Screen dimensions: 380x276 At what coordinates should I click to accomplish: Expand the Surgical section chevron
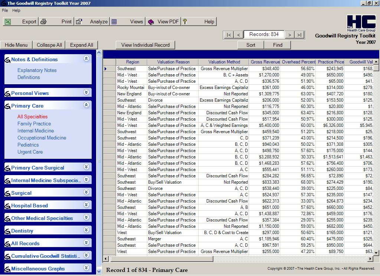(x=86, y=192)
